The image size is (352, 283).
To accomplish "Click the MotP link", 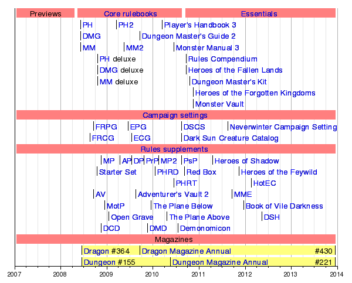I will coord(116,206).
